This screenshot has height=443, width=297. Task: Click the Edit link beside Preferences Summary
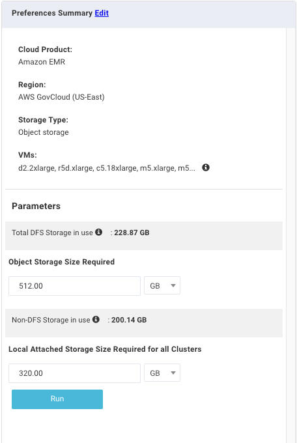click(102, 13)
